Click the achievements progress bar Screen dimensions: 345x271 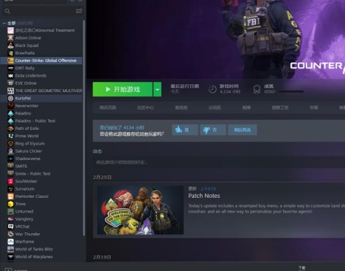coord(291,91)
